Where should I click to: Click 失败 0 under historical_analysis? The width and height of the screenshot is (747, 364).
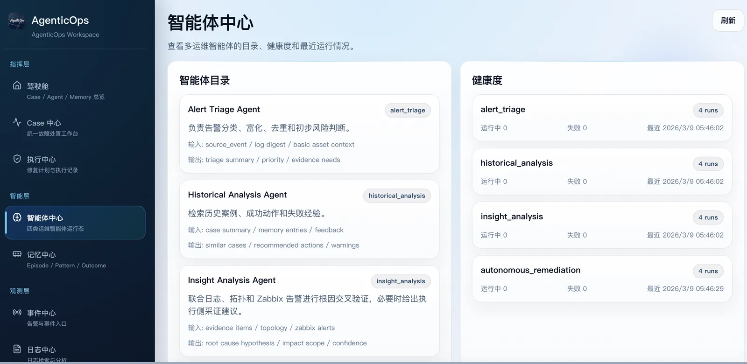coord(577,182)
